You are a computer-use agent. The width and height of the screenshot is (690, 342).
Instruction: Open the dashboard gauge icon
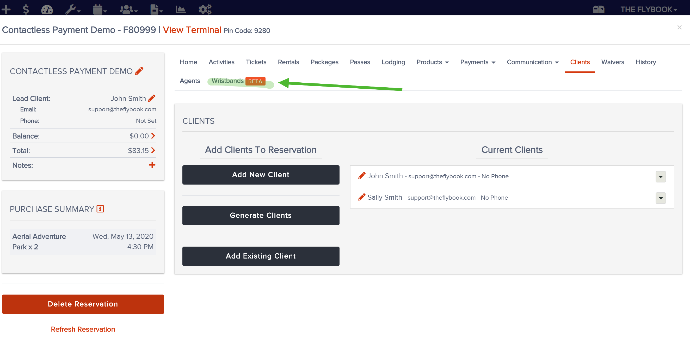click(x=47, y=9)
